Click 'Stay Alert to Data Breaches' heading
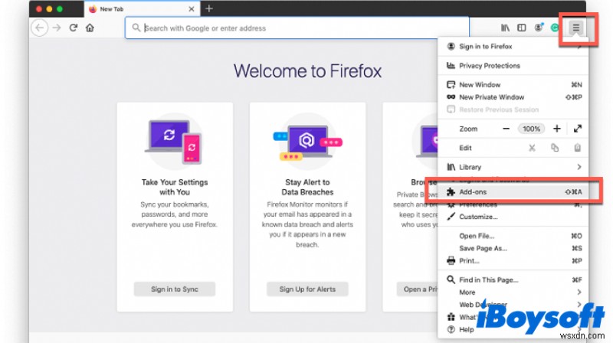 (x=308, y=187)
